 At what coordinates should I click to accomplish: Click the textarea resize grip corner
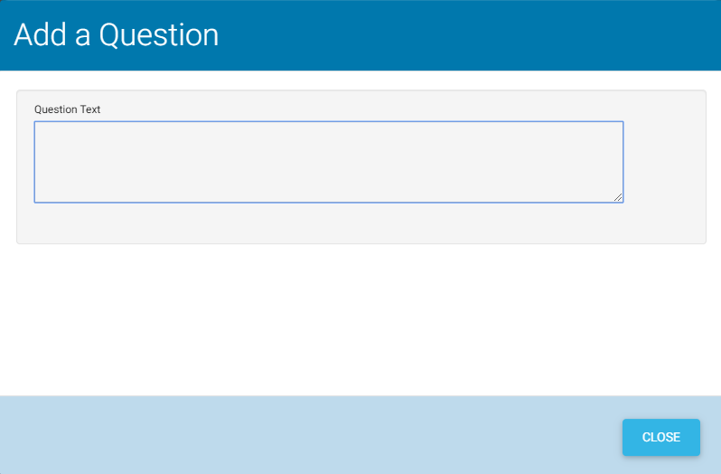pos(618,197)
